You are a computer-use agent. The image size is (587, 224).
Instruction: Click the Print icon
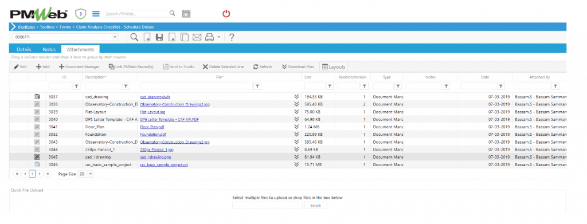coord(209,37)
